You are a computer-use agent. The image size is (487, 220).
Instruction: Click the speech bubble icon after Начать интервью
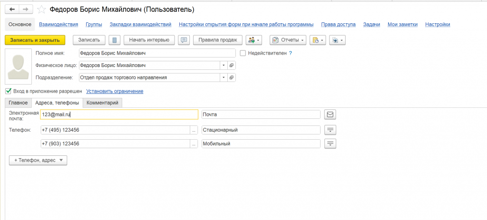[185, 40]
